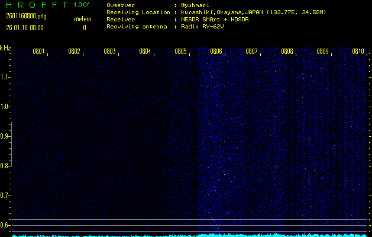The width and height of the screenshot is (372, 237).
Task: Click the cyan signal level graph
Action: [x=189, y=235]
